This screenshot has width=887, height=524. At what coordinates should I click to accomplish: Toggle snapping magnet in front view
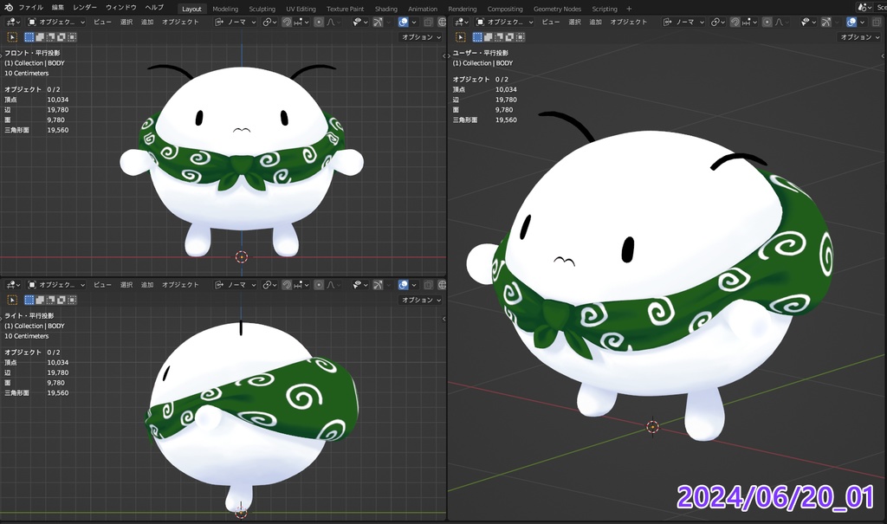tap(287, 22)
